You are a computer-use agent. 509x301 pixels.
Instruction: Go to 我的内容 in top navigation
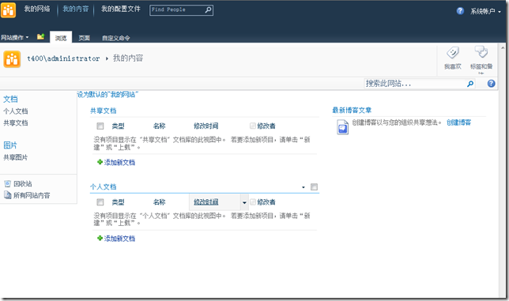(x=76, y=9)
